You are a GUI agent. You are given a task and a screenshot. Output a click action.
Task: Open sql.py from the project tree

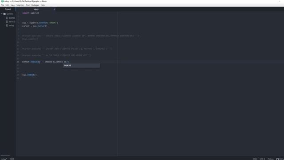pos(12,26)
